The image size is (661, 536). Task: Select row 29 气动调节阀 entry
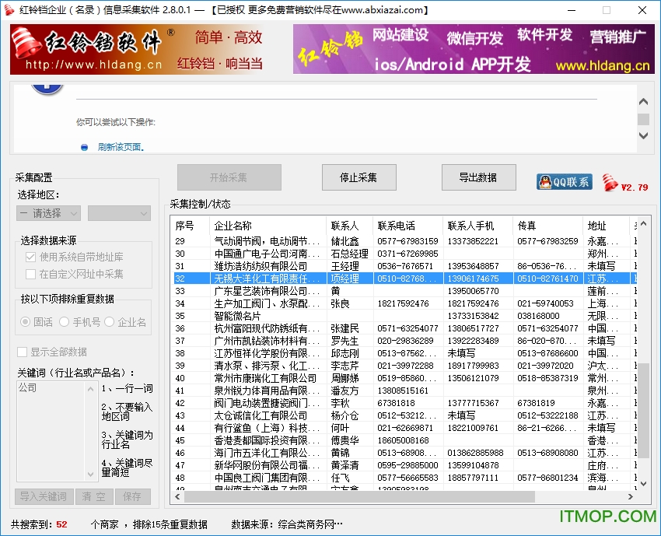[x=404, y=241]
